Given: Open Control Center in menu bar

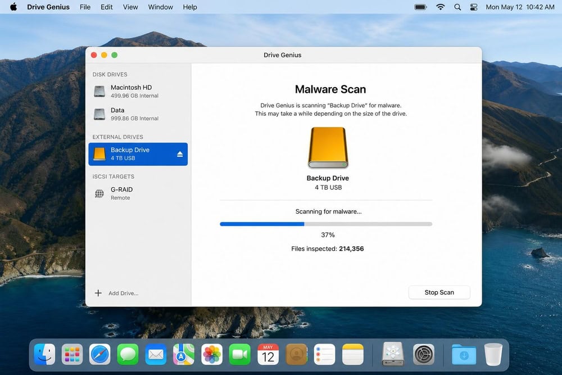Looking at the screenshot, I should click(474, 7).
